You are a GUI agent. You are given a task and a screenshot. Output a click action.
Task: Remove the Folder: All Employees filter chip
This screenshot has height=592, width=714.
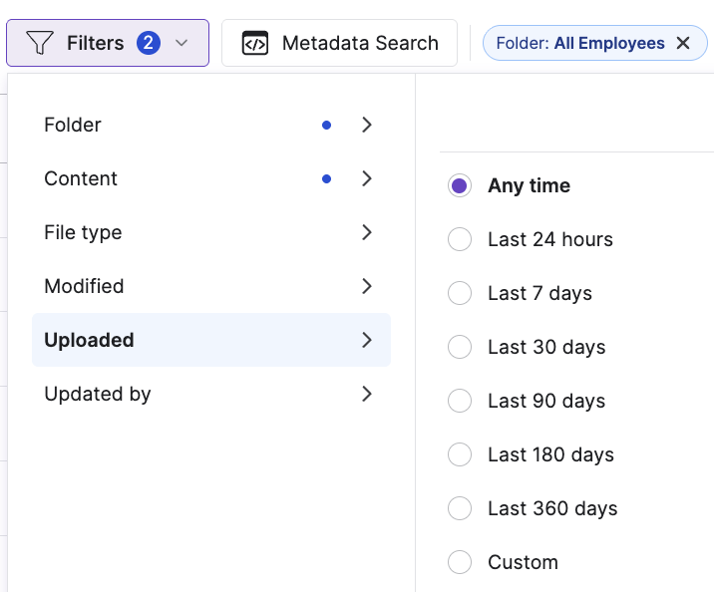click(683, 43)
